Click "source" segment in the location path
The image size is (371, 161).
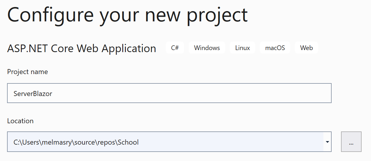point(84,143)
